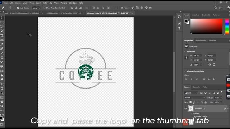The height and width of the screenshot is (129, 230).
Task: Select the Lasso tool
Action: (x=2, y=27)
